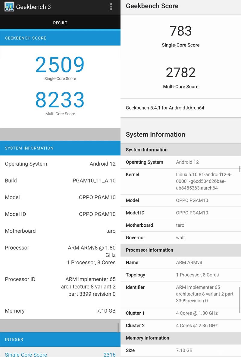
Task: Tap the Model ID row in Geekbench 3 panel
Action: (60, 214)
